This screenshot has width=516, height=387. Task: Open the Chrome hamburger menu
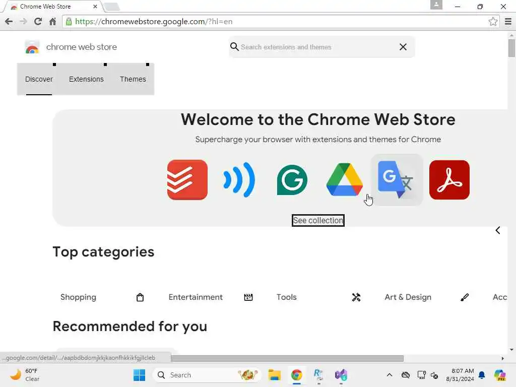[x=508, y=22]
